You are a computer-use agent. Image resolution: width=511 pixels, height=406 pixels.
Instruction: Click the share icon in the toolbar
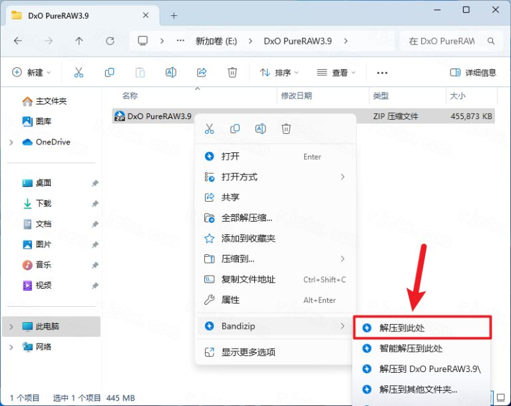202,73
